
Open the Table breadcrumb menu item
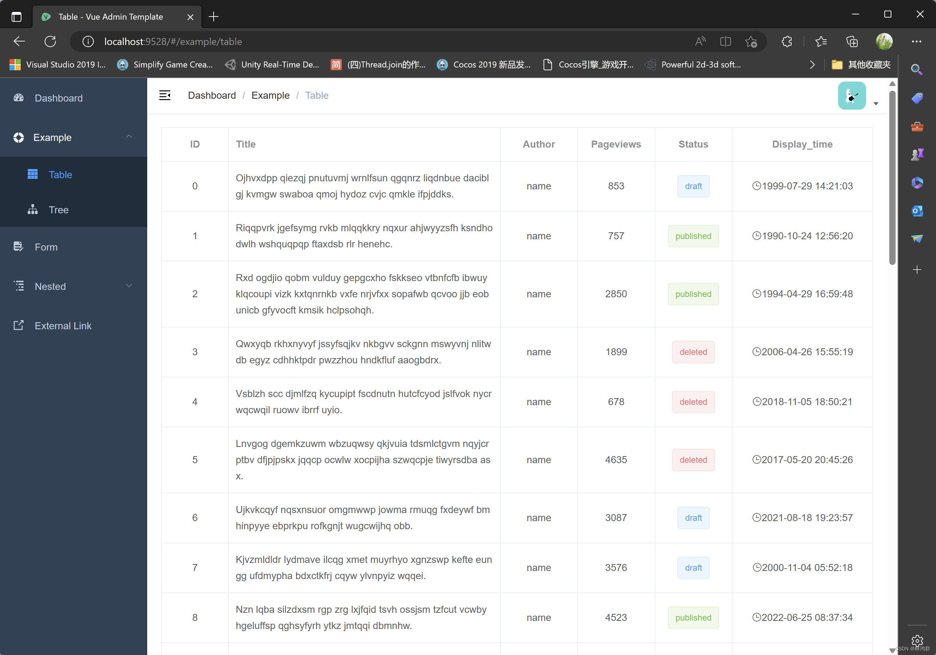click(x=317, y=95)
